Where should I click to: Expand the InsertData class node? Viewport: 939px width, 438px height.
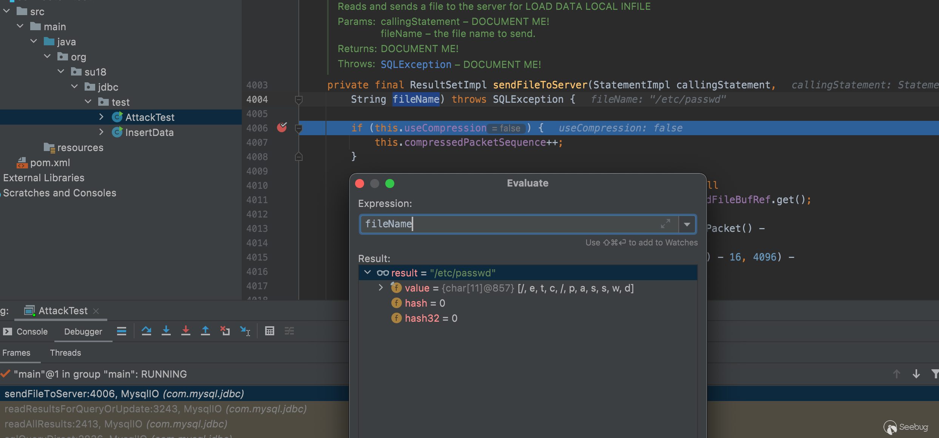[101, 132]
